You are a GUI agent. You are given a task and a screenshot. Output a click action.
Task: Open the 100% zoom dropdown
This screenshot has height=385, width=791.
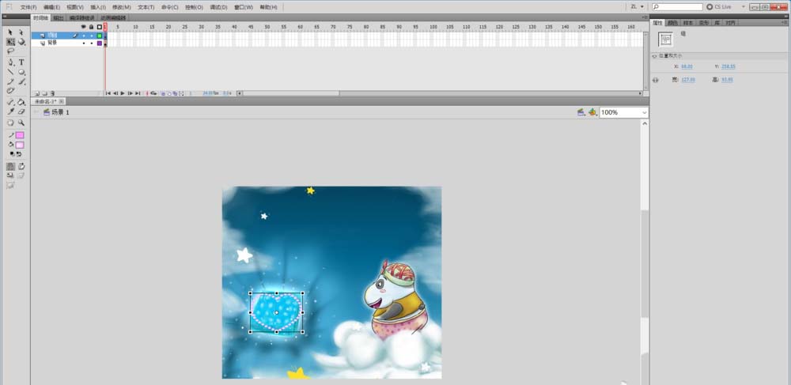(x=644, y=112)
